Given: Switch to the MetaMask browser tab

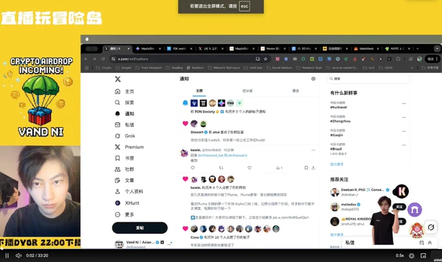Looking at the screenshot, I should (367, 49).
